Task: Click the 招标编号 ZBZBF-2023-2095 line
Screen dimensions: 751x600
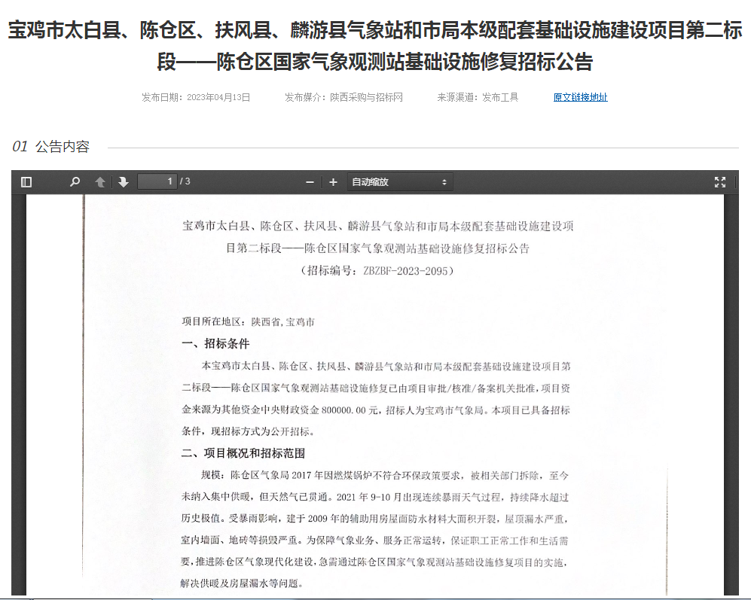Action: coord(377,270)
